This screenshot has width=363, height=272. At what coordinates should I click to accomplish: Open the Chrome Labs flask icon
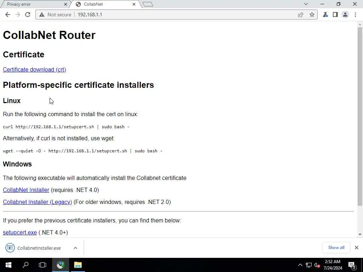(325, 15)
